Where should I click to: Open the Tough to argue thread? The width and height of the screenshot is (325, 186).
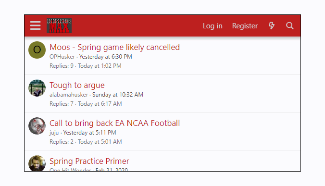click(77, 85)
